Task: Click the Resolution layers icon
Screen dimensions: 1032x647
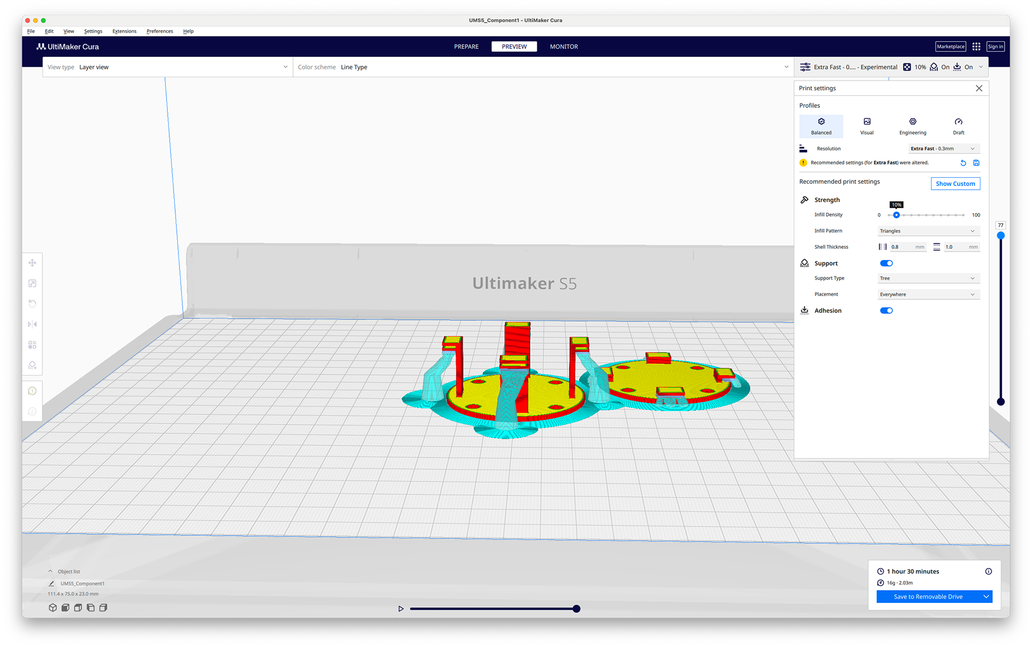Action: [804, 149]
